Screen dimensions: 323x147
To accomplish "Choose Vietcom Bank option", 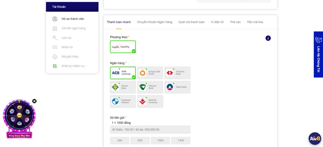I will [x=150, y=87].
